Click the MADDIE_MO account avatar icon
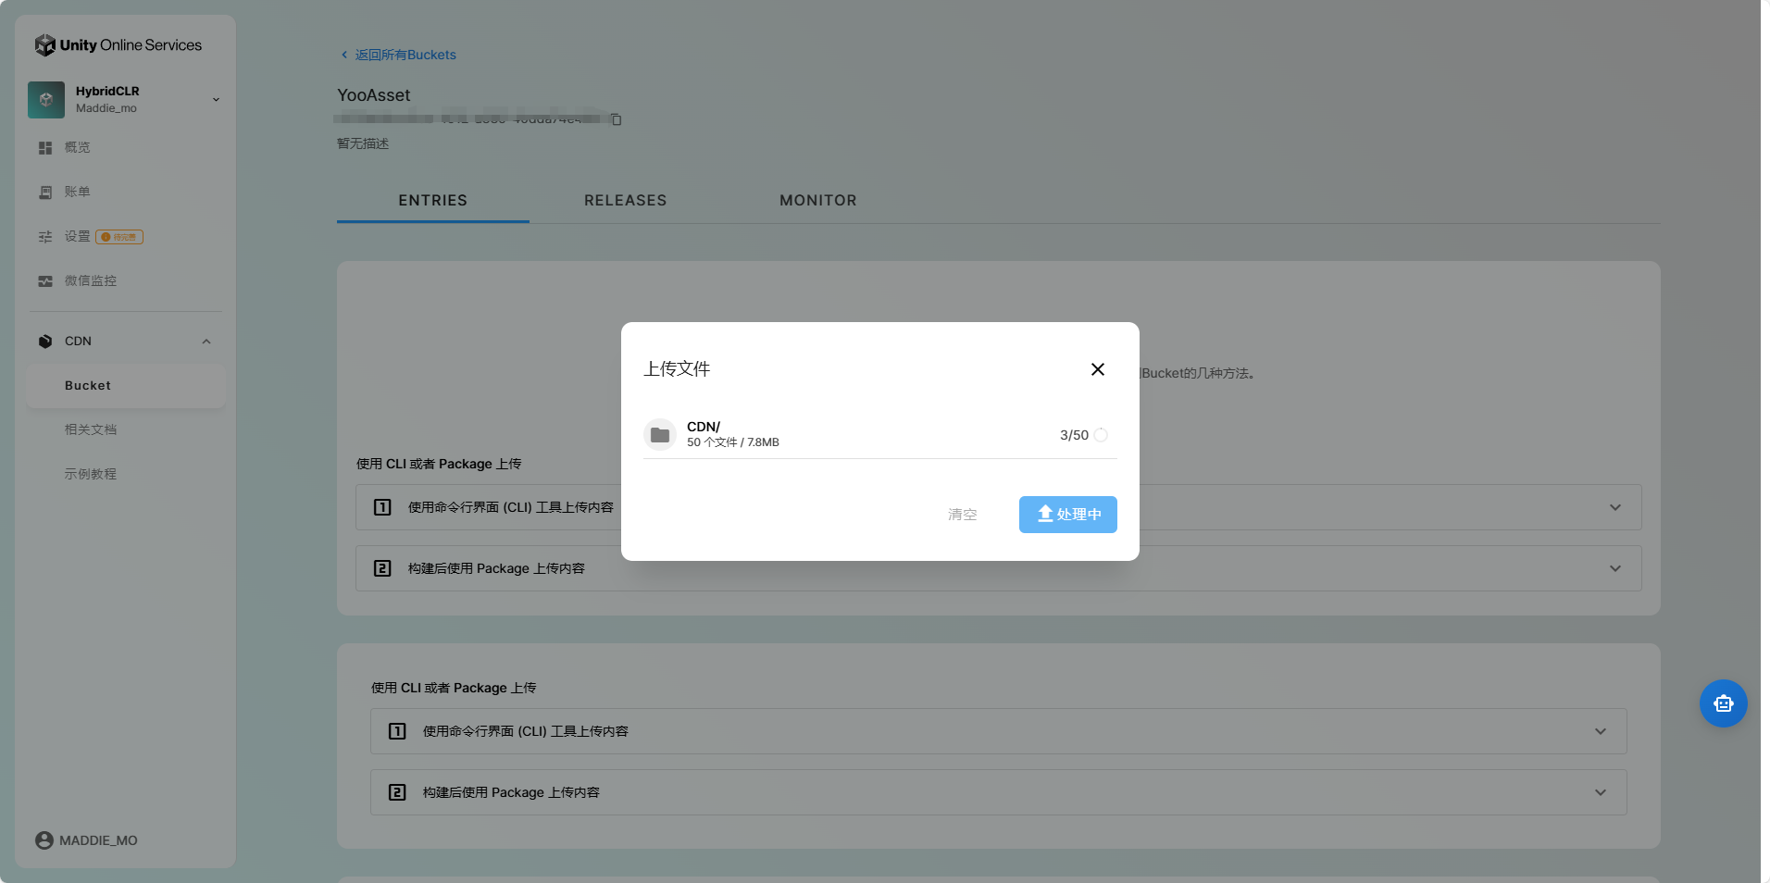Viewport: 1770px width, 883px height. [44, 840]
